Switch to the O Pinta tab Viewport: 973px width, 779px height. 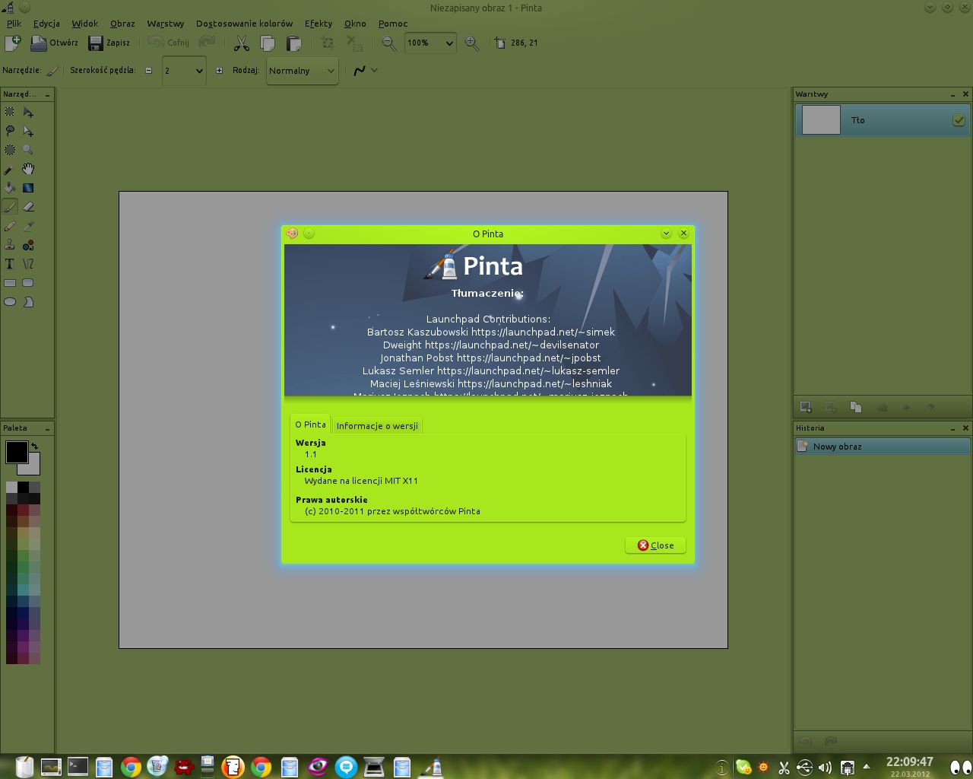tap(310, 424)
